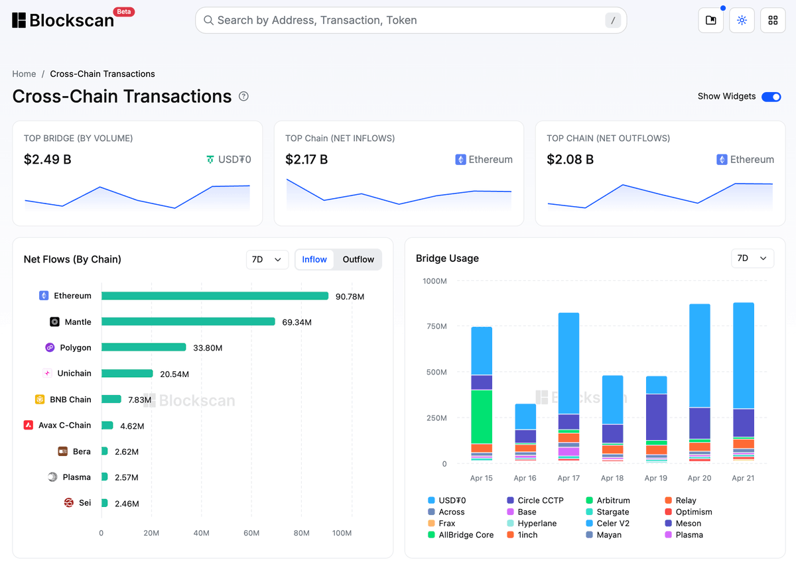796x568 pixels.
Task: Click the Cross-Chain Transactions breadcrumb text
Action: [x=103, y=74]
